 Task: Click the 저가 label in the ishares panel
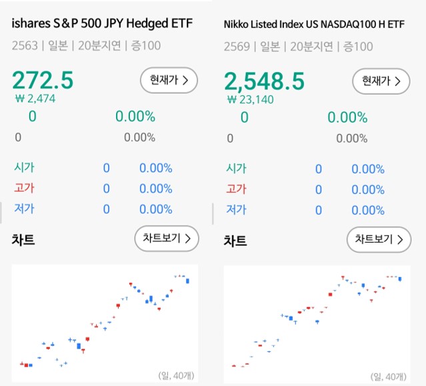tap(24, 209)
